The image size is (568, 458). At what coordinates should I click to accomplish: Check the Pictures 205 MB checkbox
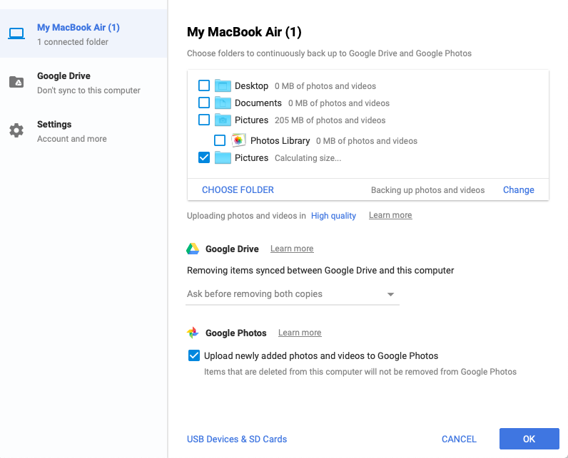pos(204,120)
